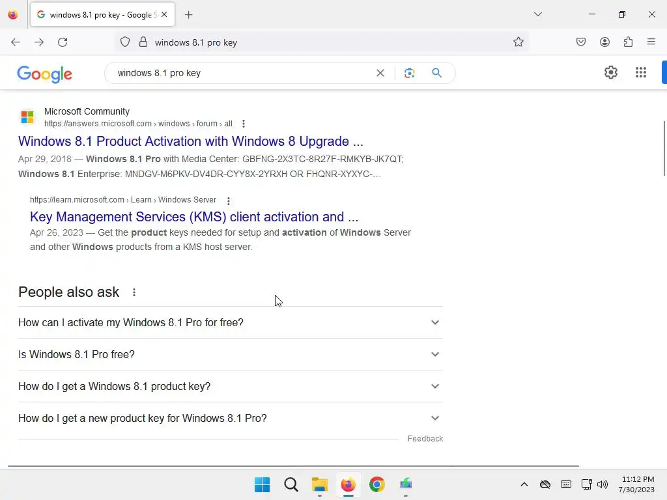Show hidden system tray icons
The image size is (667, 500).
coord(524,484)
